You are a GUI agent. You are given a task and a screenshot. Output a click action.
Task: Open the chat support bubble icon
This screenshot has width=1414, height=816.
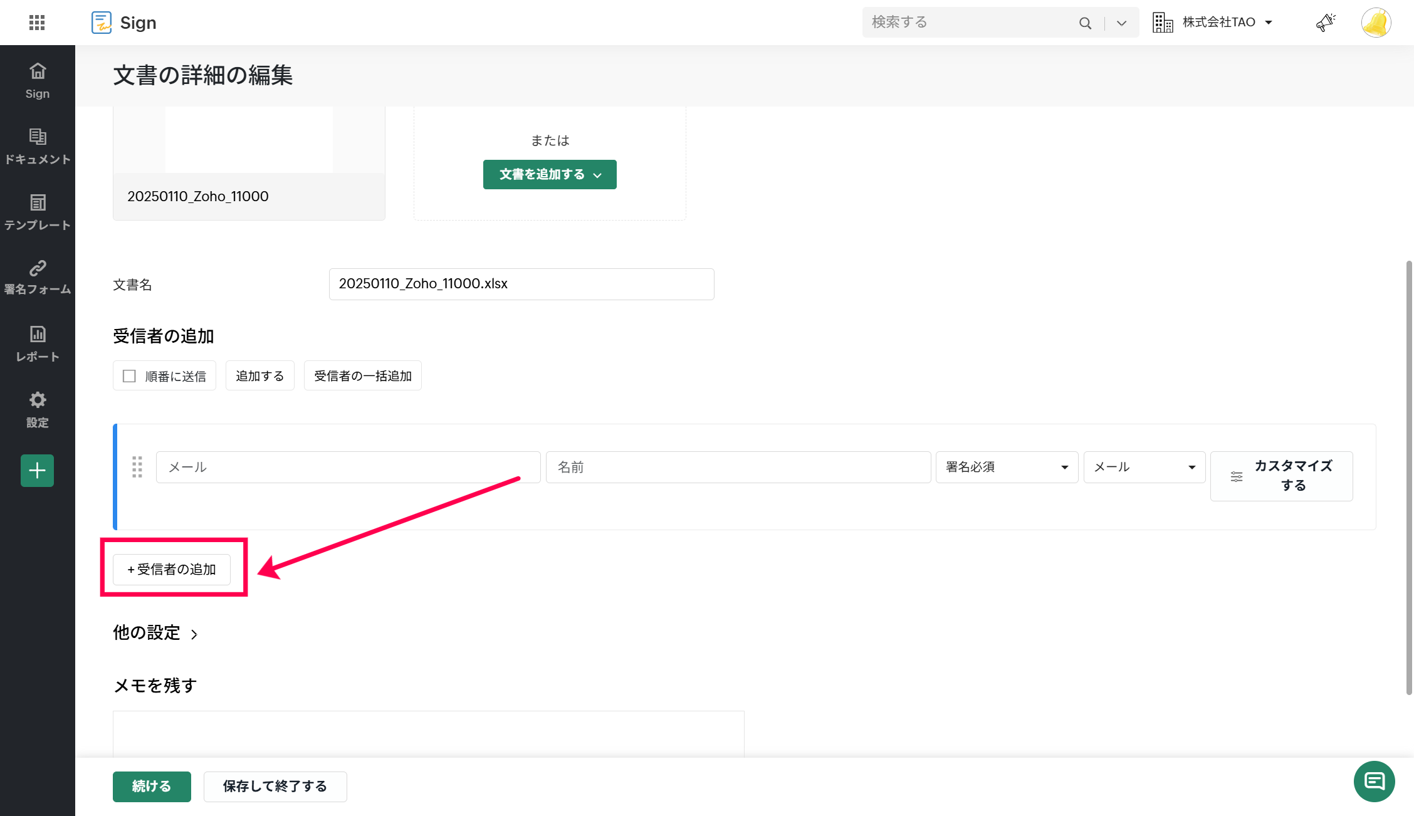pyautogui.click(x=1374, y=781)
